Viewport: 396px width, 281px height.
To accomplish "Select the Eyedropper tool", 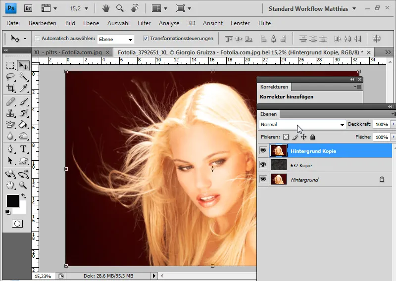I will point(23,88).
